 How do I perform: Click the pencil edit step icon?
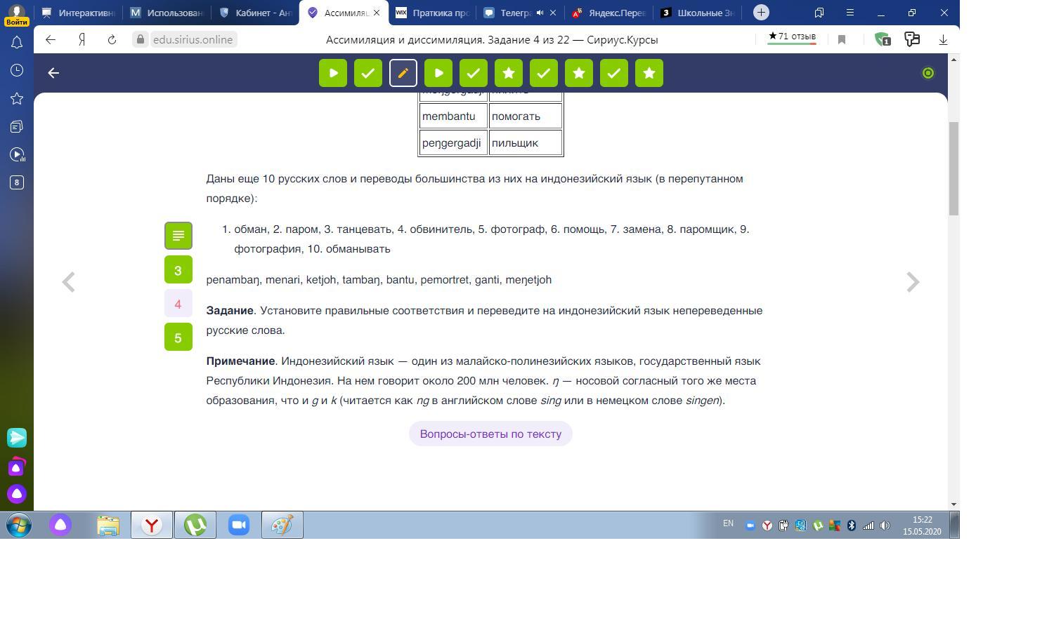pyautogui.click(x=403, y=73)
